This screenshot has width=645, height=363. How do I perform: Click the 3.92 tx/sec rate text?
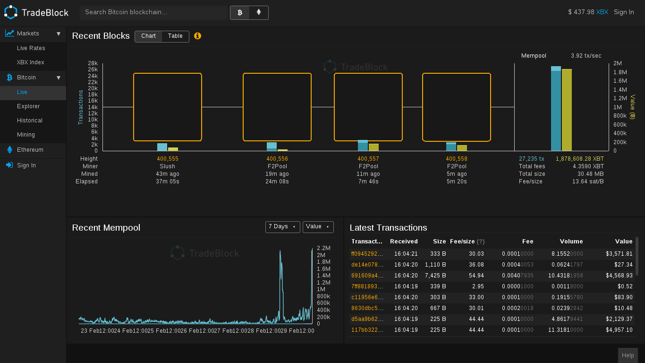tap(586, 56)
